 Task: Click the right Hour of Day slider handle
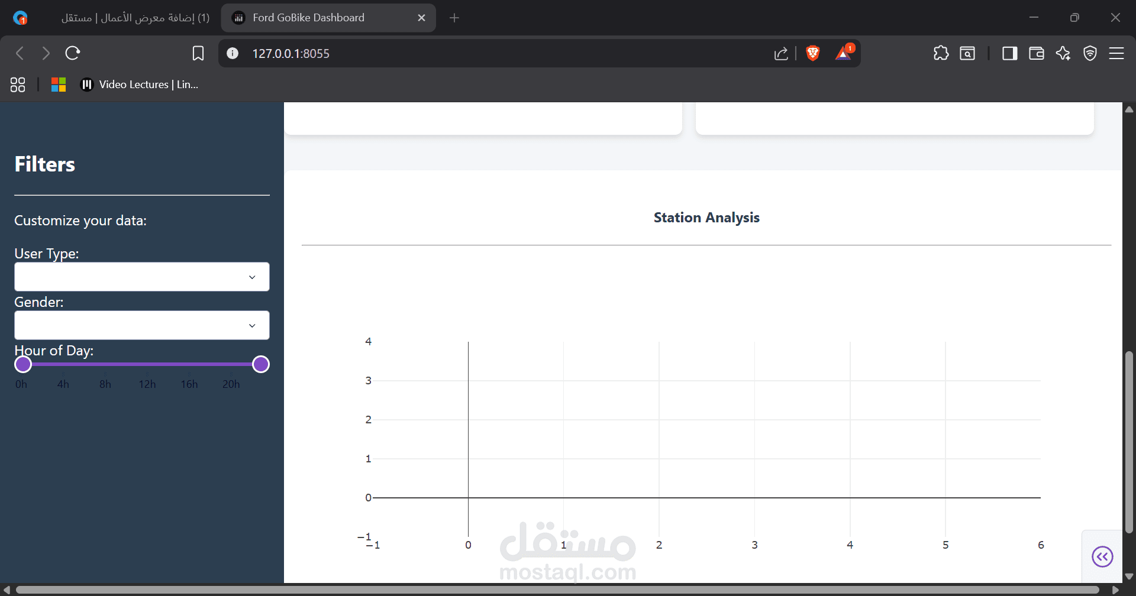click(261, 364)
